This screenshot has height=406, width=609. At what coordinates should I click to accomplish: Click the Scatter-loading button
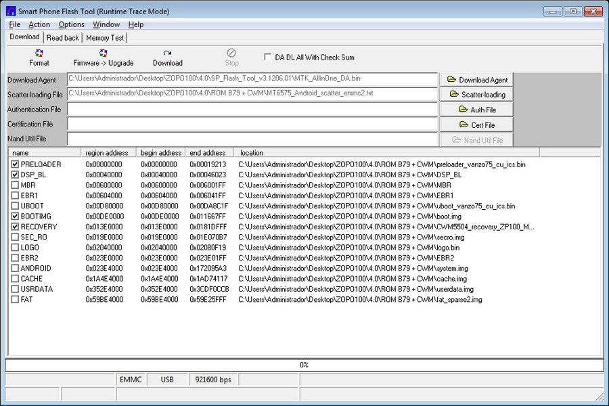(x=476, y=95)
